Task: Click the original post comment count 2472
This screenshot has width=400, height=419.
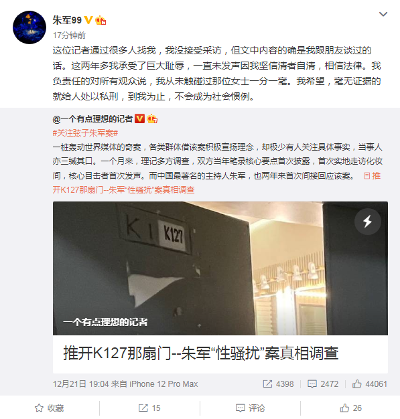Action: [323, 384]
